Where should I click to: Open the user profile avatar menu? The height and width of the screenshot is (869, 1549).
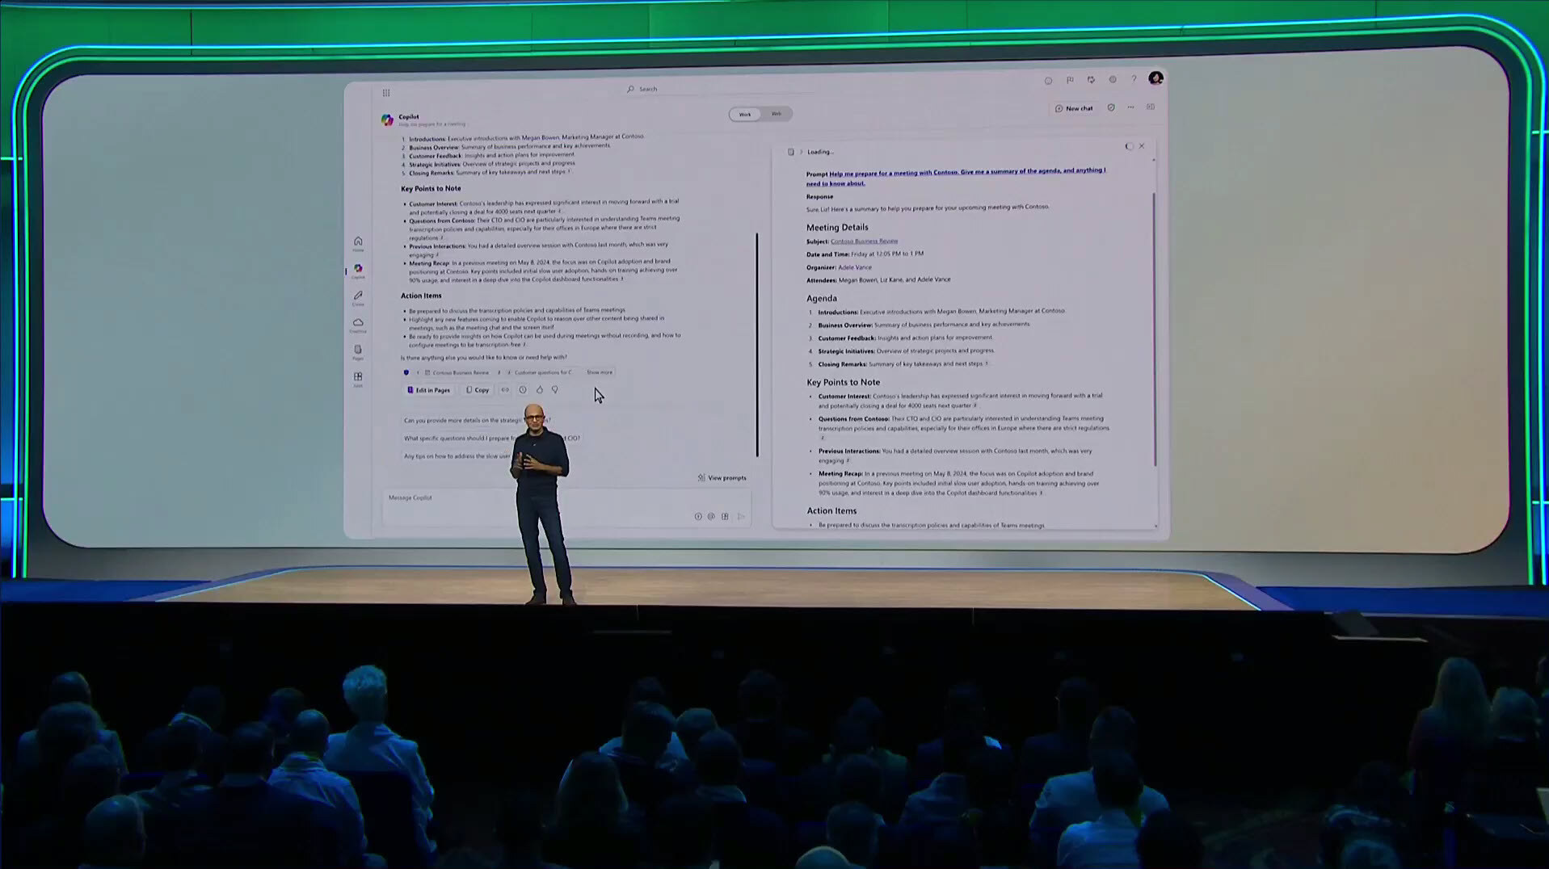pyautogui.click(x=1155, y=78)
